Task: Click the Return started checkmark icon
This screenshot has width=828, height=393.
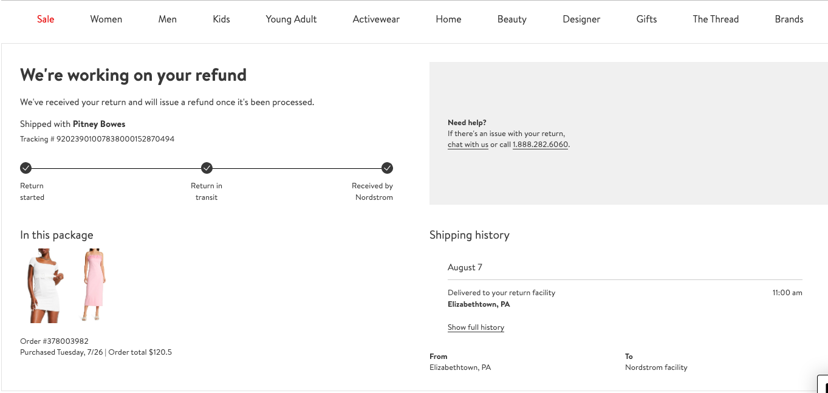Action: pyautogui.click(x=26, y=168)
